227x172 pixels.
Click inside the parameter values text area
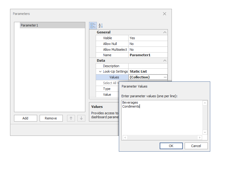tap(162, 118)
